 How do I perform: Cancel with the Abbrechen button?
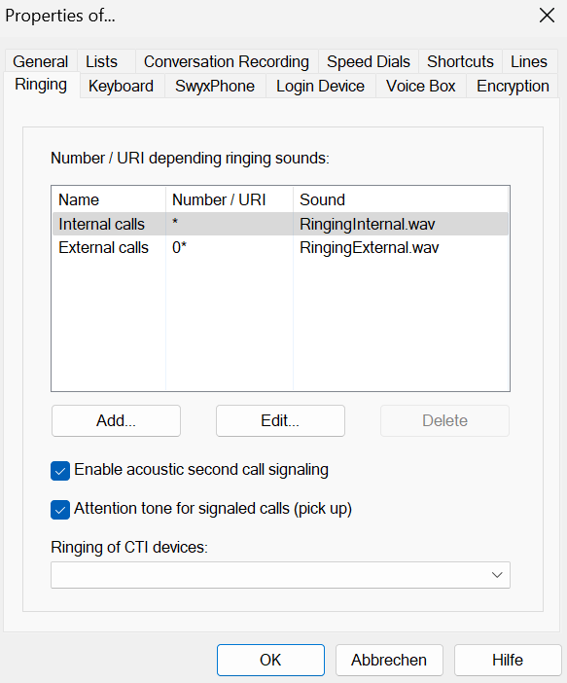pos(389,660)
